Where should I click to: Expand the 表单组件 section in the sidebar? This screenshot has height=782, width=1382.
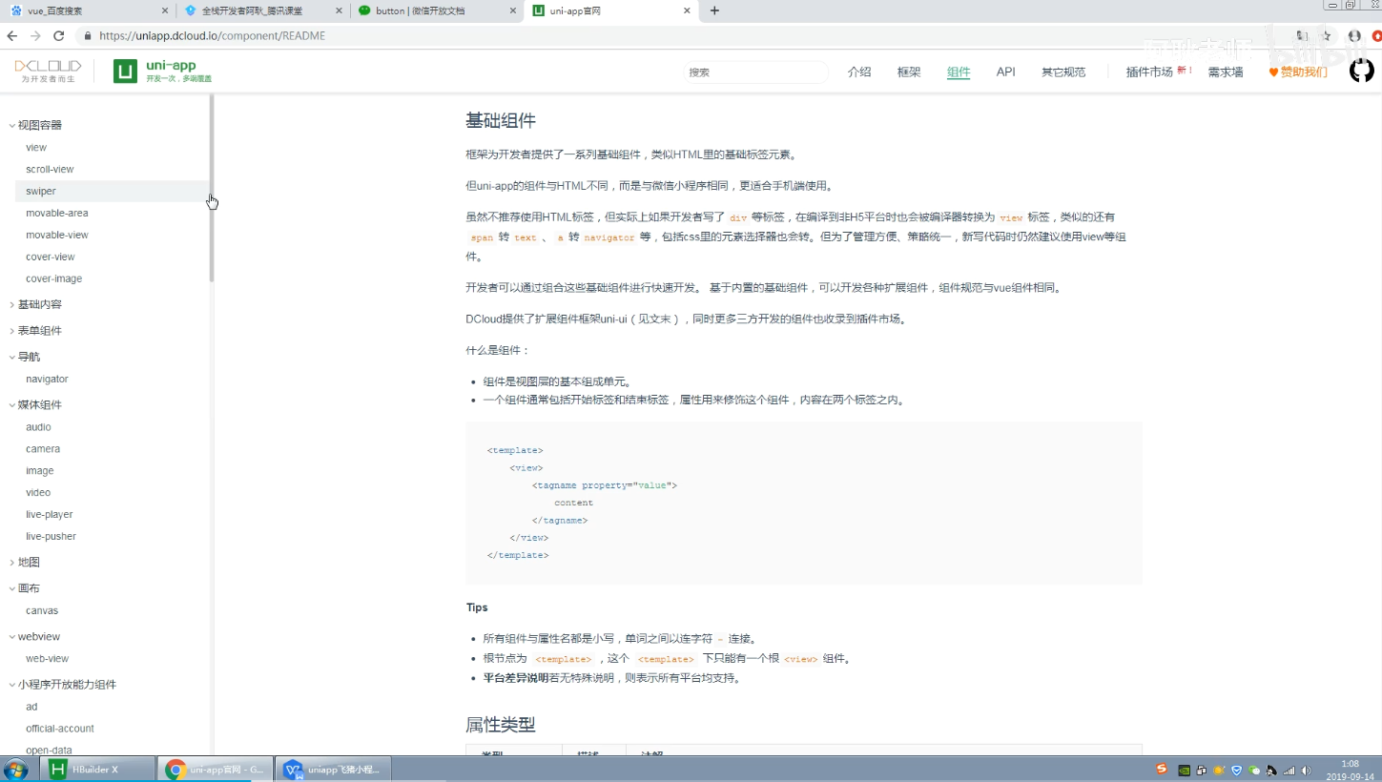(39, 330)
